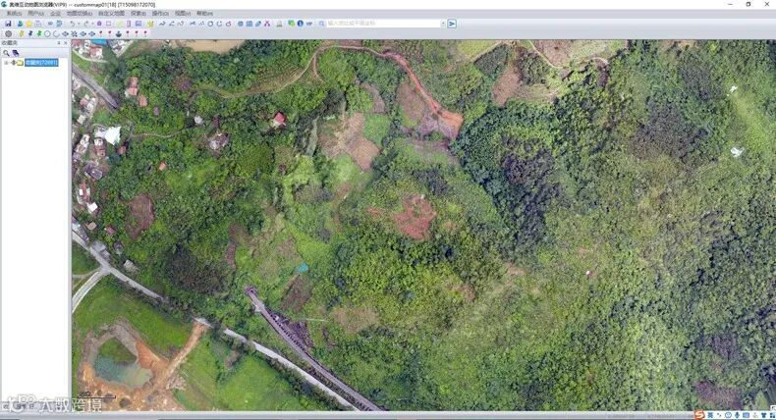
Task: Click the save floppy disk toolbar icon
Action: point(8,24)
